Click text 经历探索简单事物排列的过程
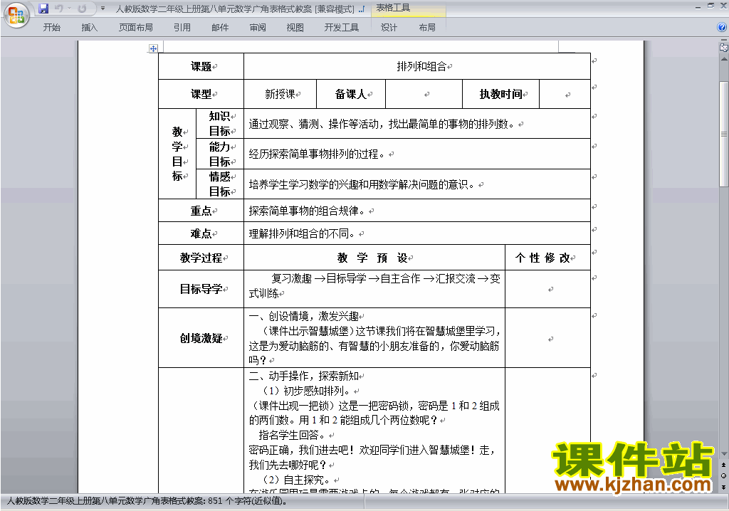This screenshot has width=729, height=511. [x=318, y=154]
